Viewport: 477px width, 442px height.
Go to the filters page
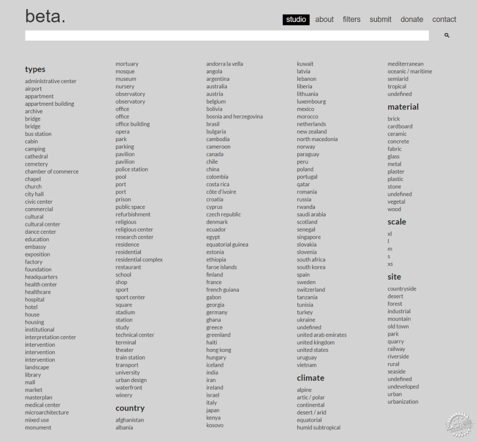click(352, 19)
